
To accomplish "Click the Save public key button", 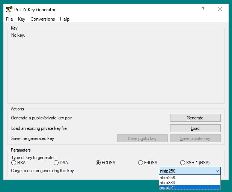I will pos(142,138).
